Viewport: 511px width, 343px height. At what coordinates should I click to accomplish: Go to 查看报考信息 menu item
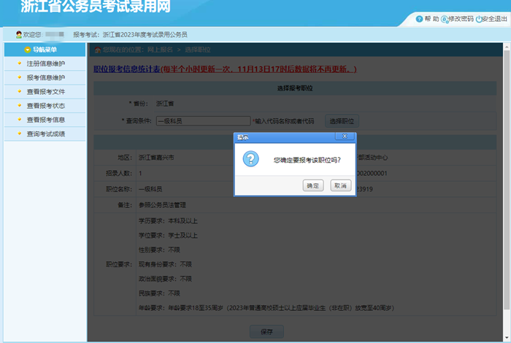pyautogui.click(x=45, y=120)
